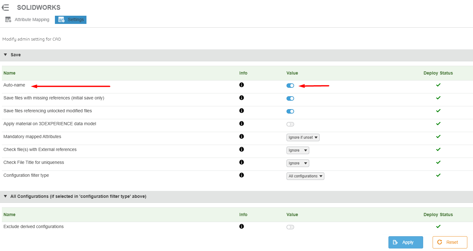This screenshot has height=251, width=473.
Task: Click the SOLIDWORKS title text
Action: pyautogui.click(x=39, y=8)
